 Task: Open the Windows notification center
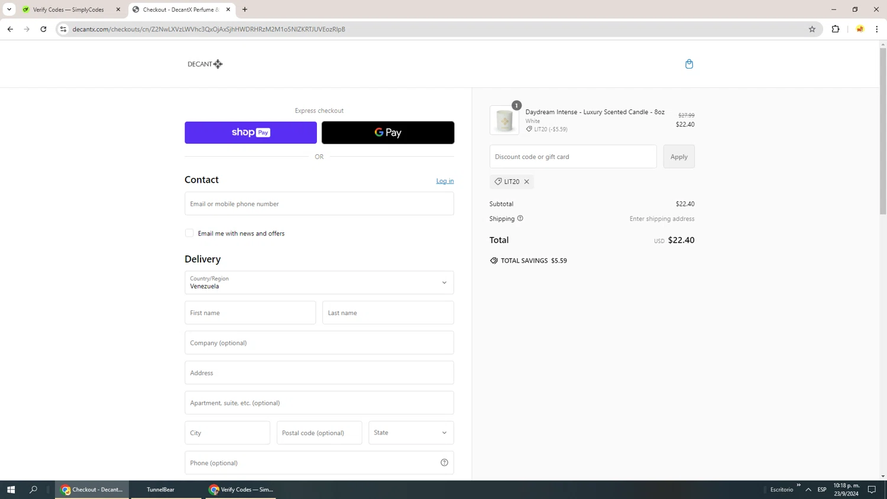pyautogui.click(x=872, y=490)
